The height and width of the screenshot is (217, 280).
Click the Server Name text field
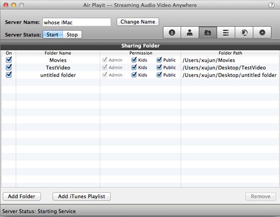click(x=77, y=22)
